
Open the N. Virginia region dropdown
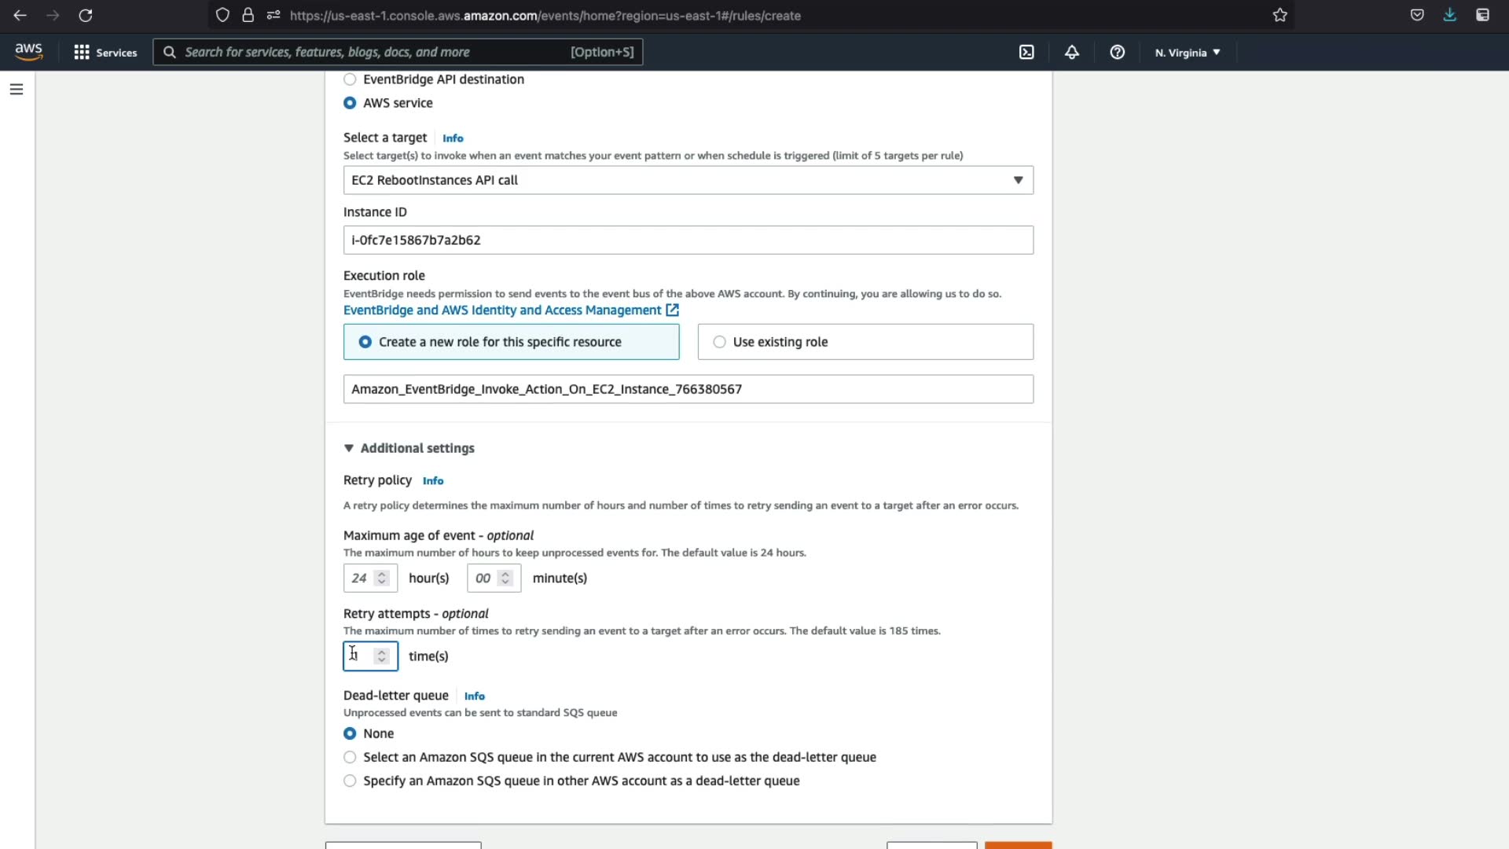(x=1188, y=53)
